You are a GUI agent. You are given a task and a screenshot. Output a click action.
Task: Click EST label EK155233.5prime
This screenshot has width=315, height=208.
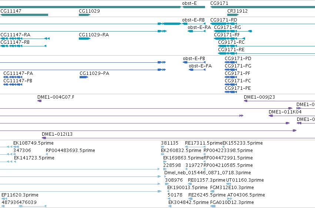pyautogui.click(x=243, y=143)
